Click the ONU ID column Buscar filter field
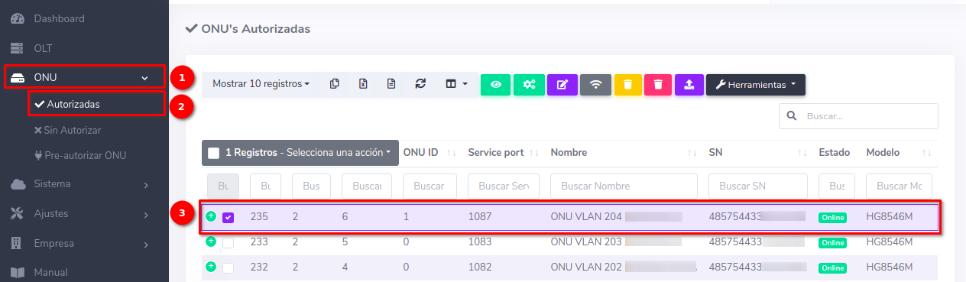Viewport: 966px width, 282px height. pyautogui.click(x=430, y=186)
